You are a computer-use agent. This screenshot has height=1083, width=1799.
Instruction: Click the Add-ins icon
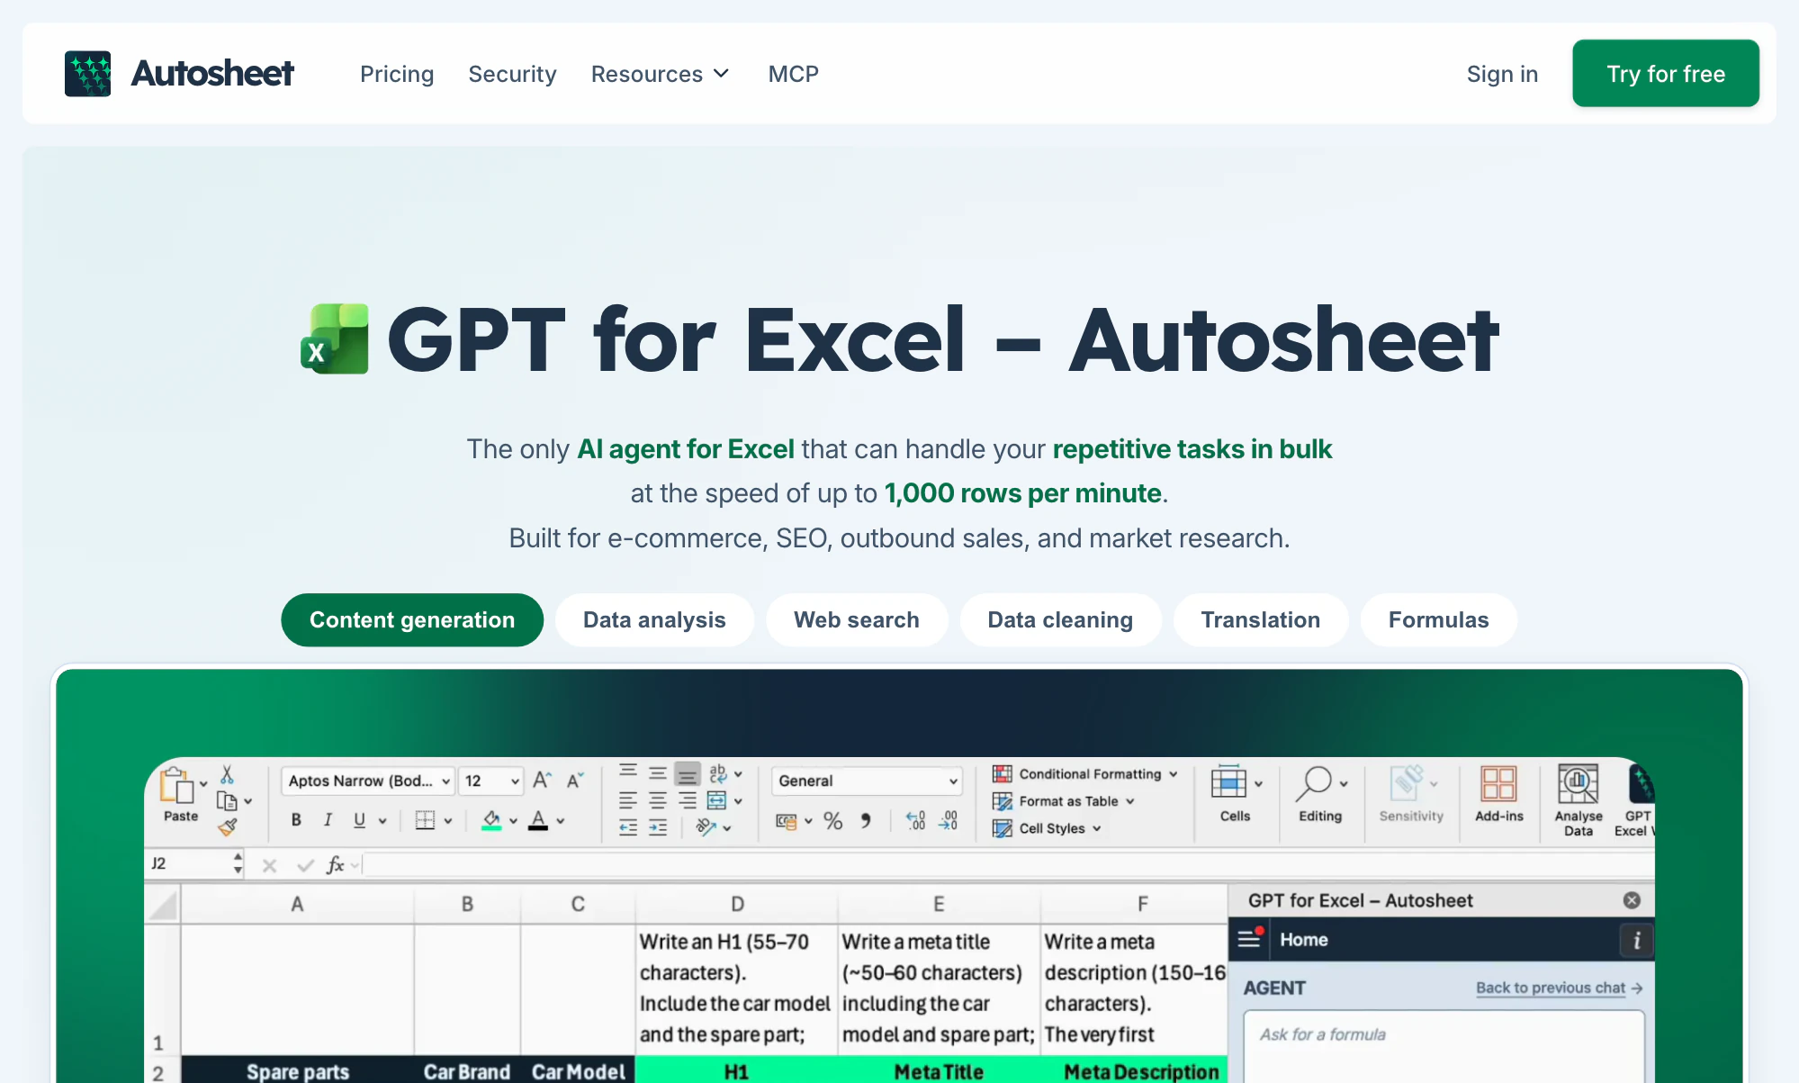1498,784
